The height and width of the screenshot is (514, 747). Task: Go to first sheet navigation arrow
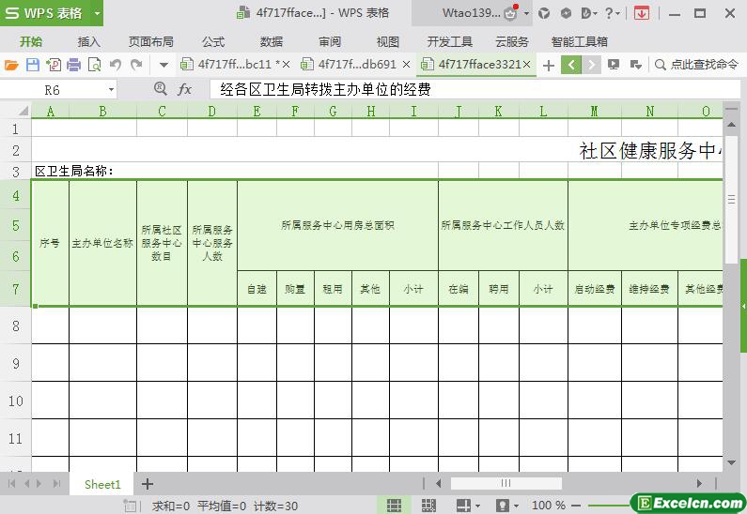point(12,484)
